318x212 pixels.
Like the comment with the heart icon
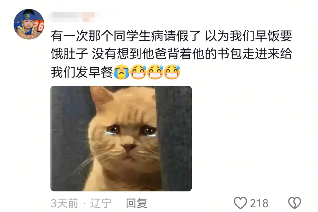[240, 203]
